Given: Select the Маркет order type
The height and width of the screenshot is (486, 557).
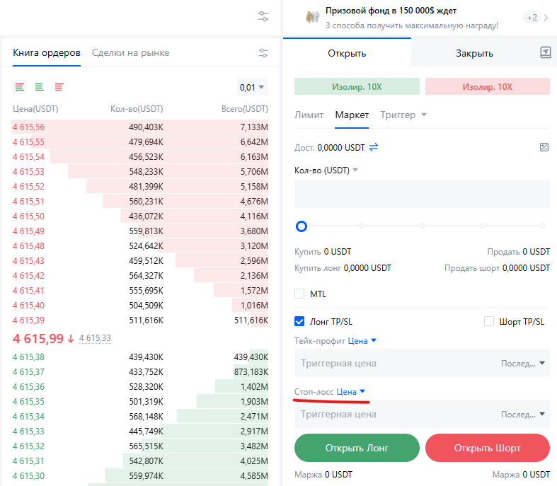Looking at the screenshot, I should click(x=352, y=115).
